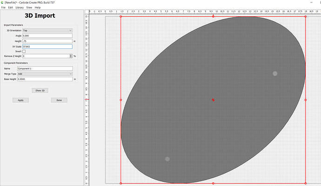
Task: Click the 3D Import heading
Action: [x=40, y=15]
